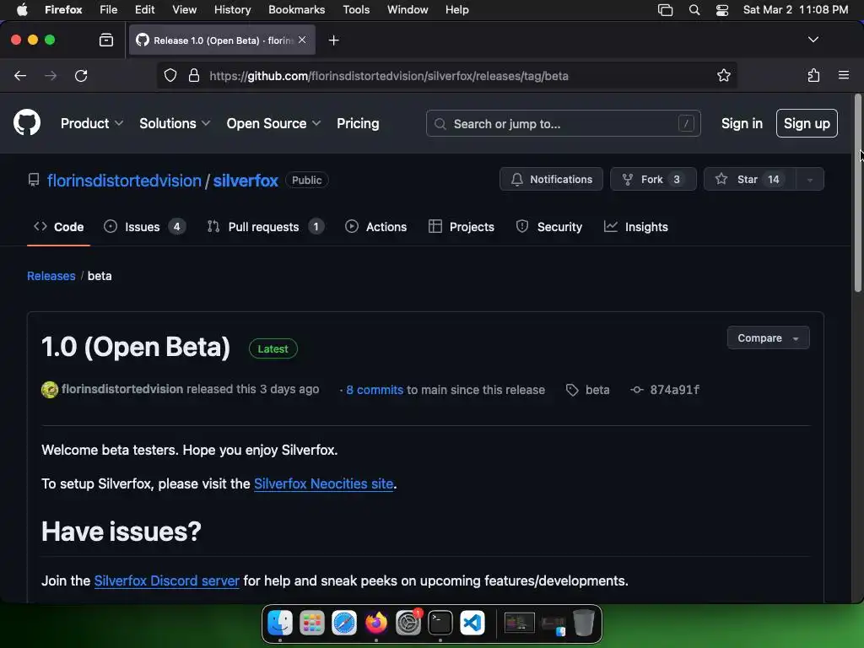The height and width of the screenshot is (648, 864).
Task: Expand the Open Source dropdown
Action: click(x=274, y=123)
